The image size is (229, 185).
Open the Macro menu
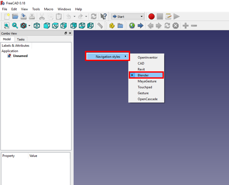pyautogui.click(x=49, y=9)
